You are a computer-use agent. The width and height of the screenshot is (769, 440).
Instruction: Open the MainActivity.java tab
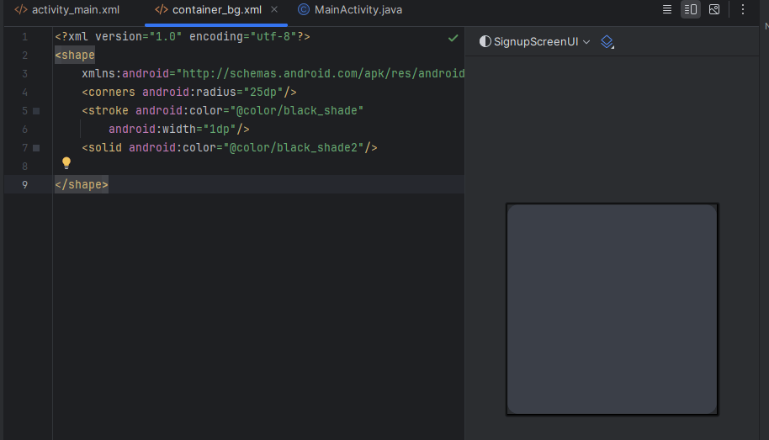click(350, 10)
